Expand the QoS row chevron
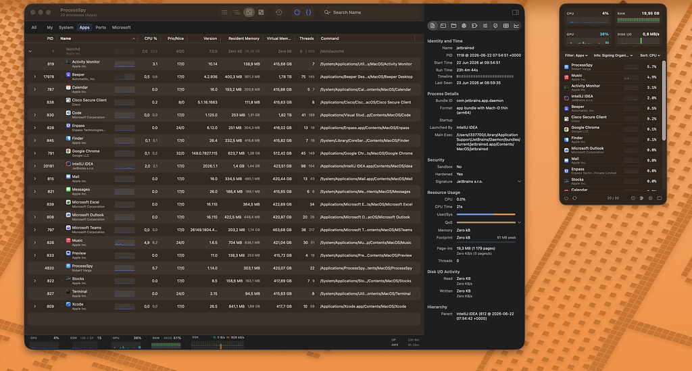692x371 pixels. tap(519, 222)
